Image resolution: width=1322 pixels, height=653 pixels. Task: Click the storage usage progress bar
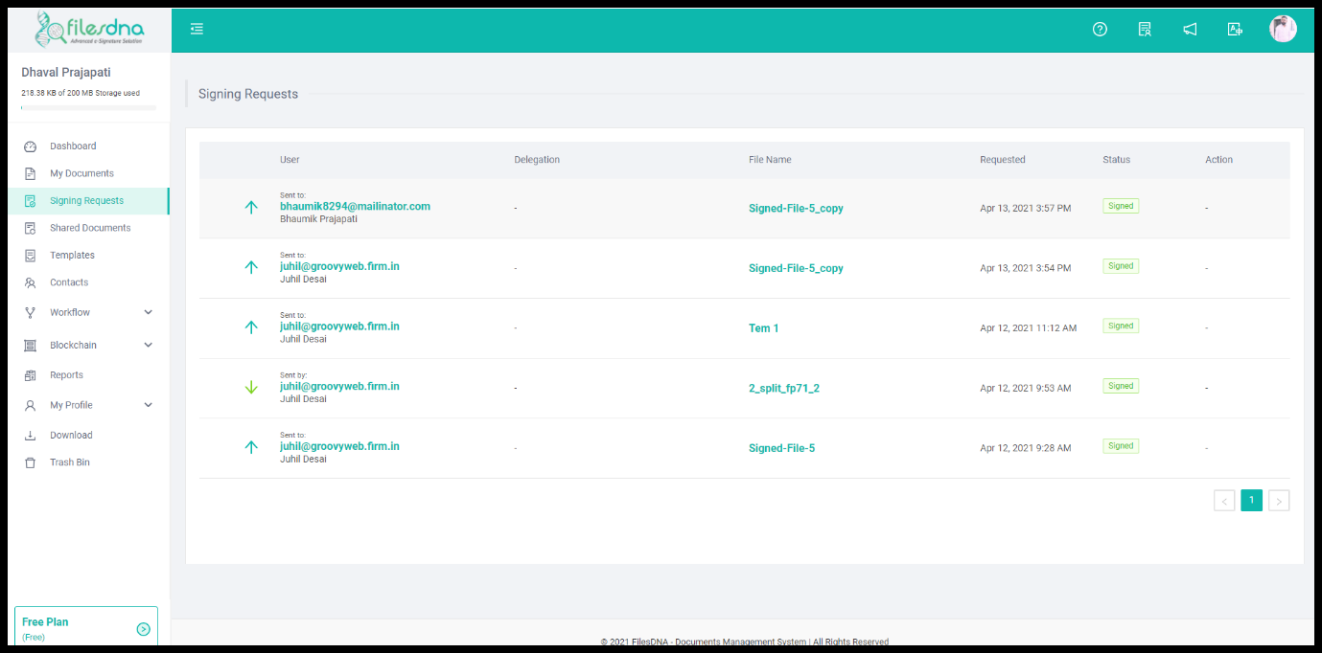point(88,108)
